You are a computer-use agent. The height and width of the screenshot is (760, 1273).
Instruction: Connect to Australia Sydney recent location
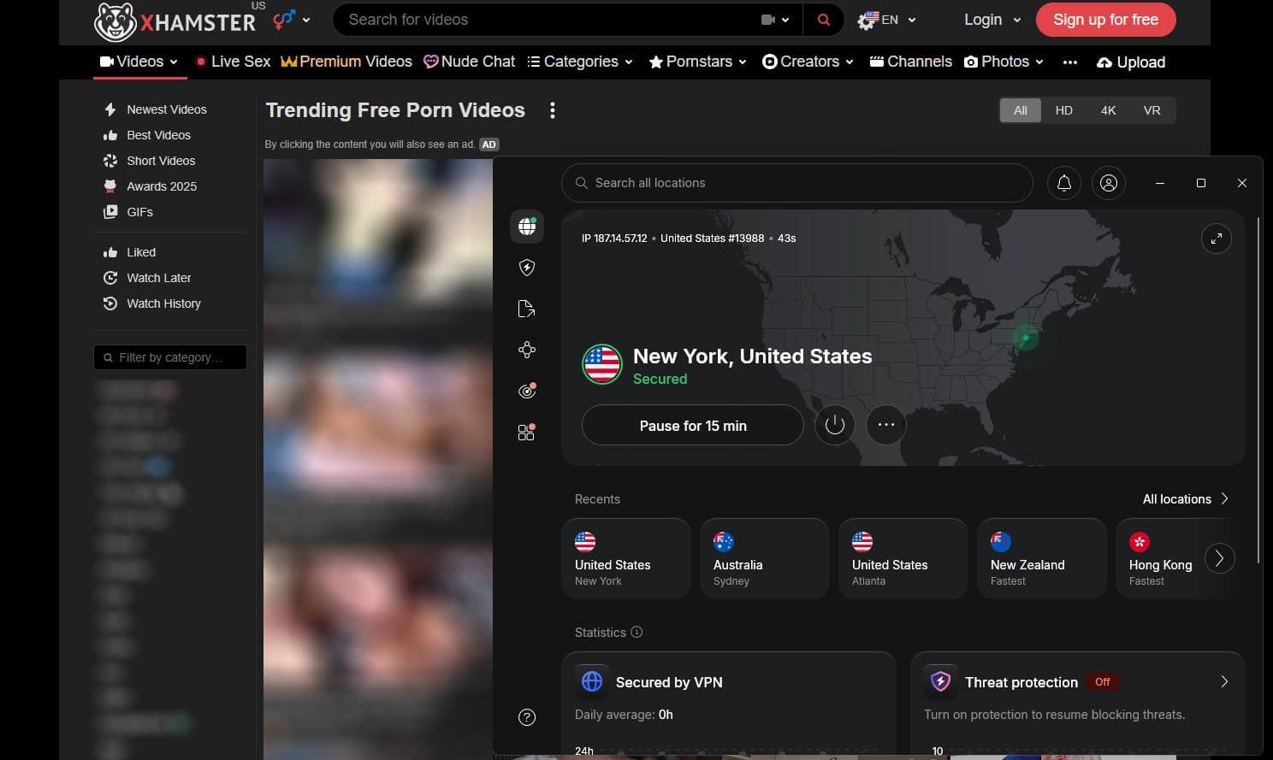(x=765, y=558)
